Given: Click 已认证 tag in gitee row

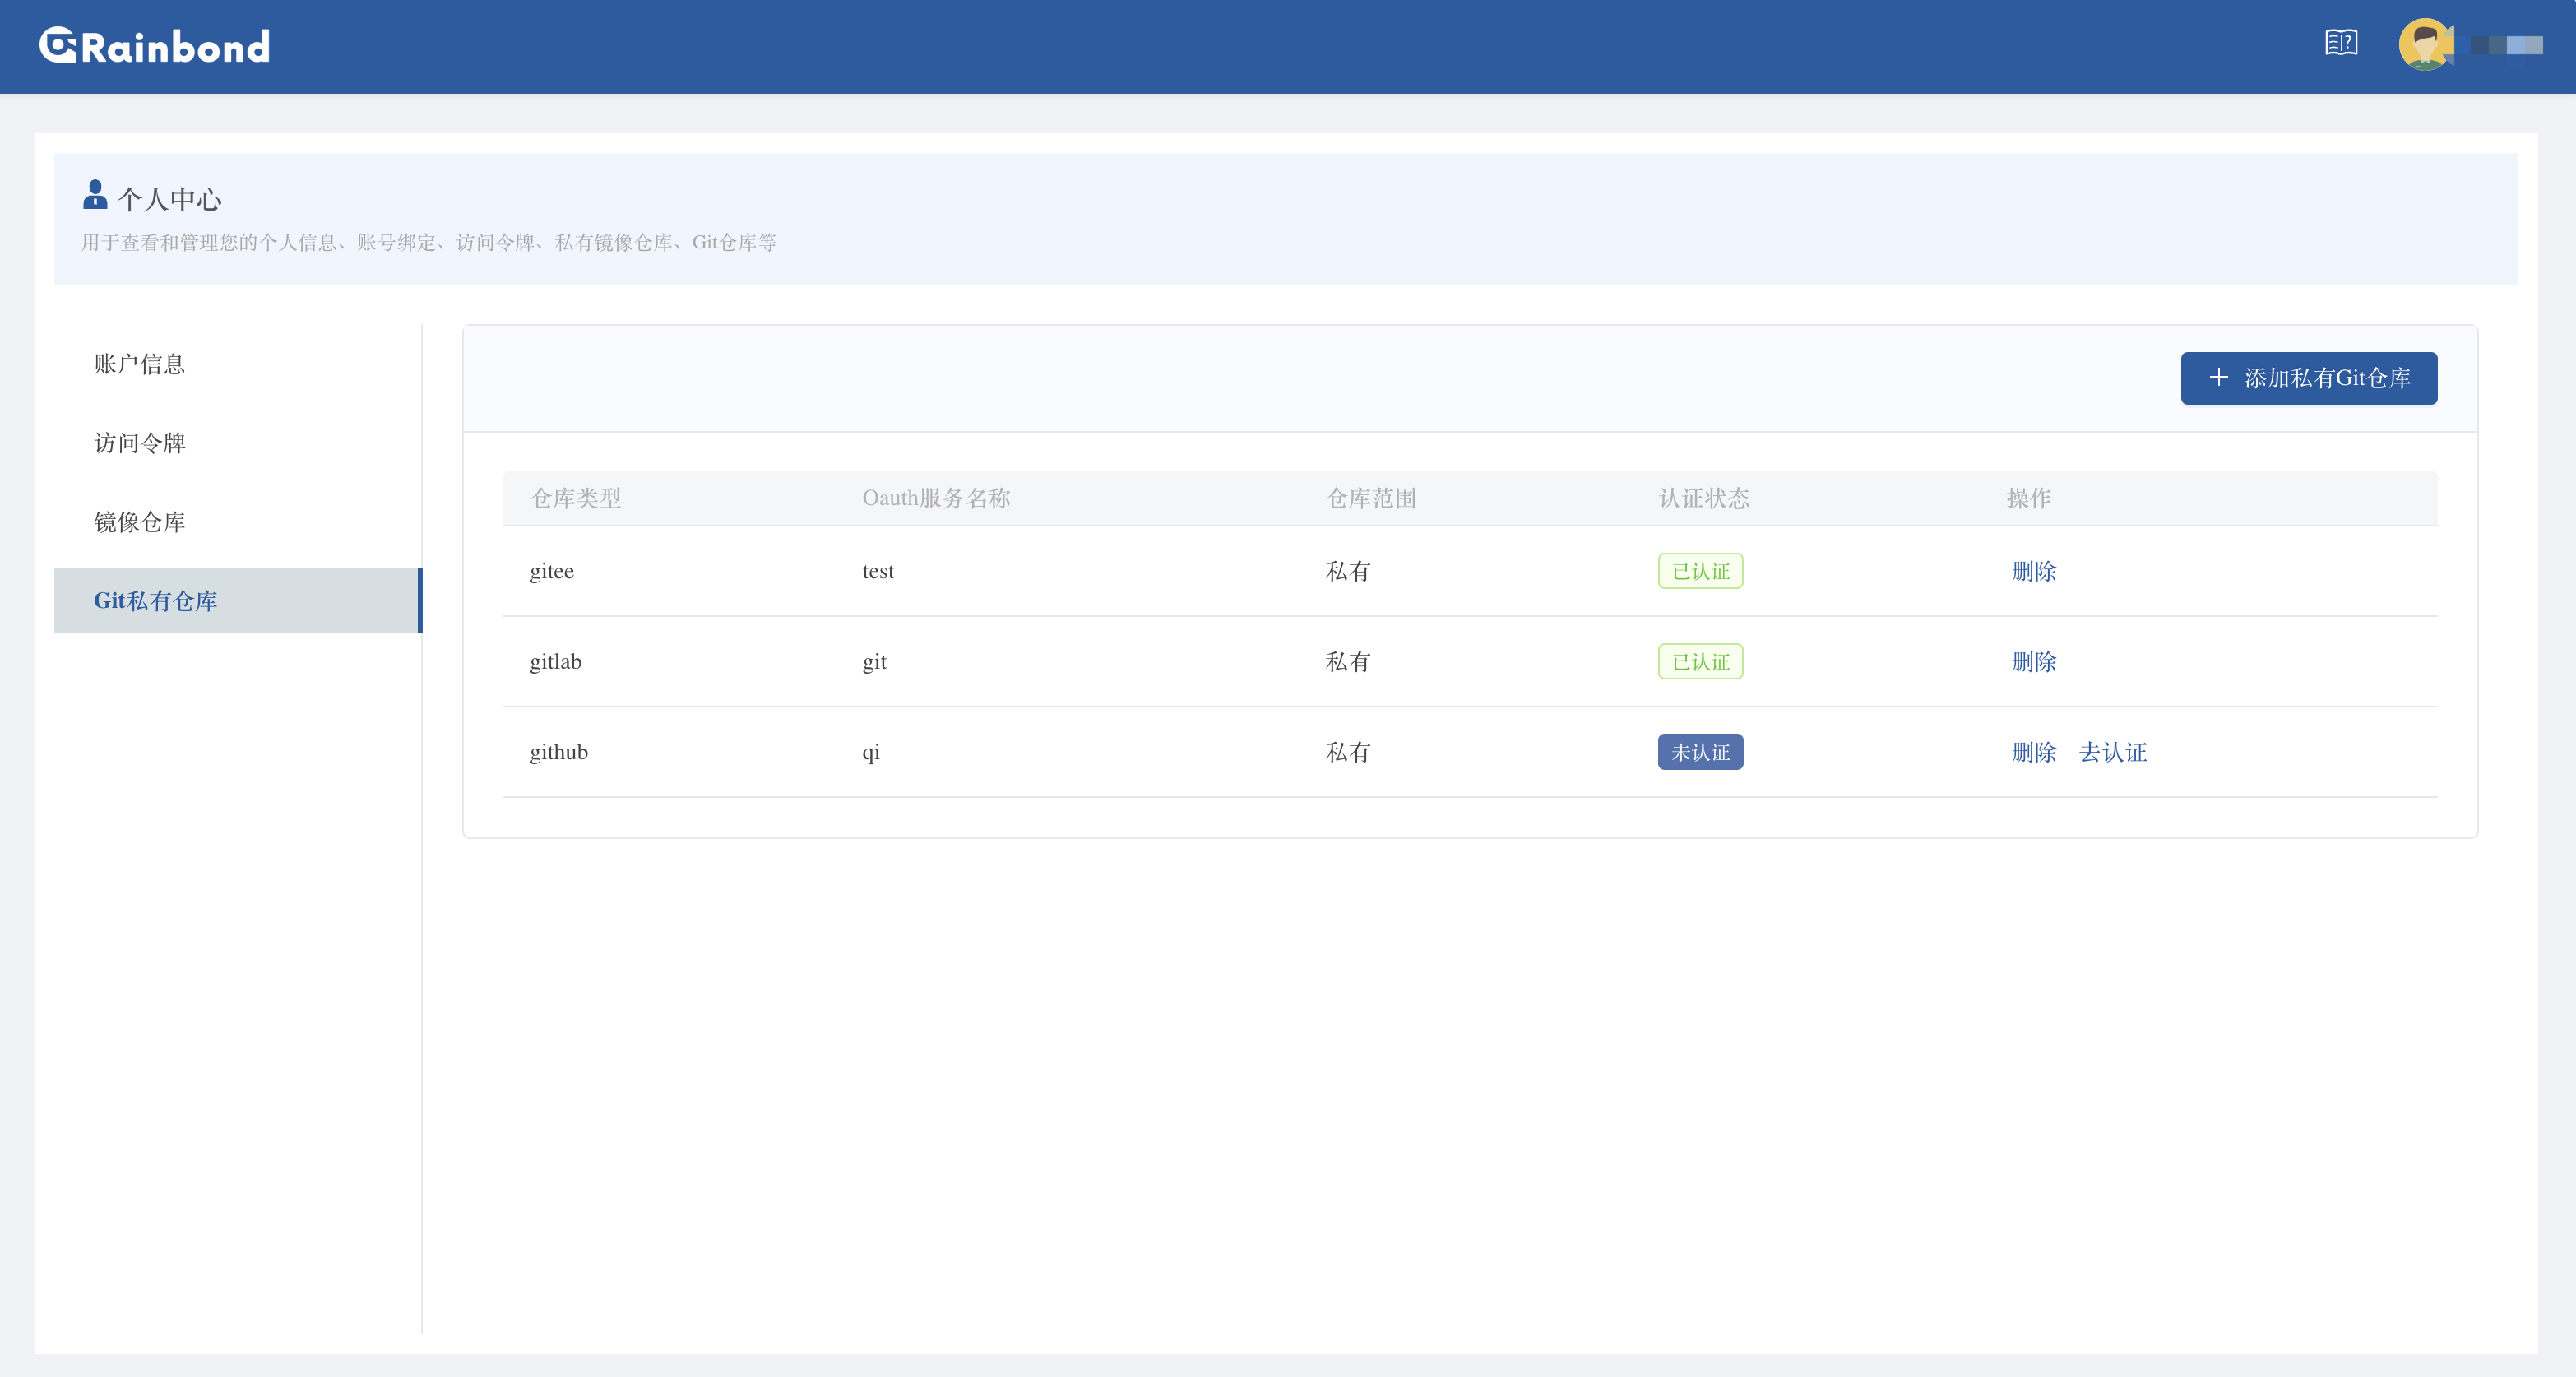Looking at the screenshot, I should point(1700,571).
